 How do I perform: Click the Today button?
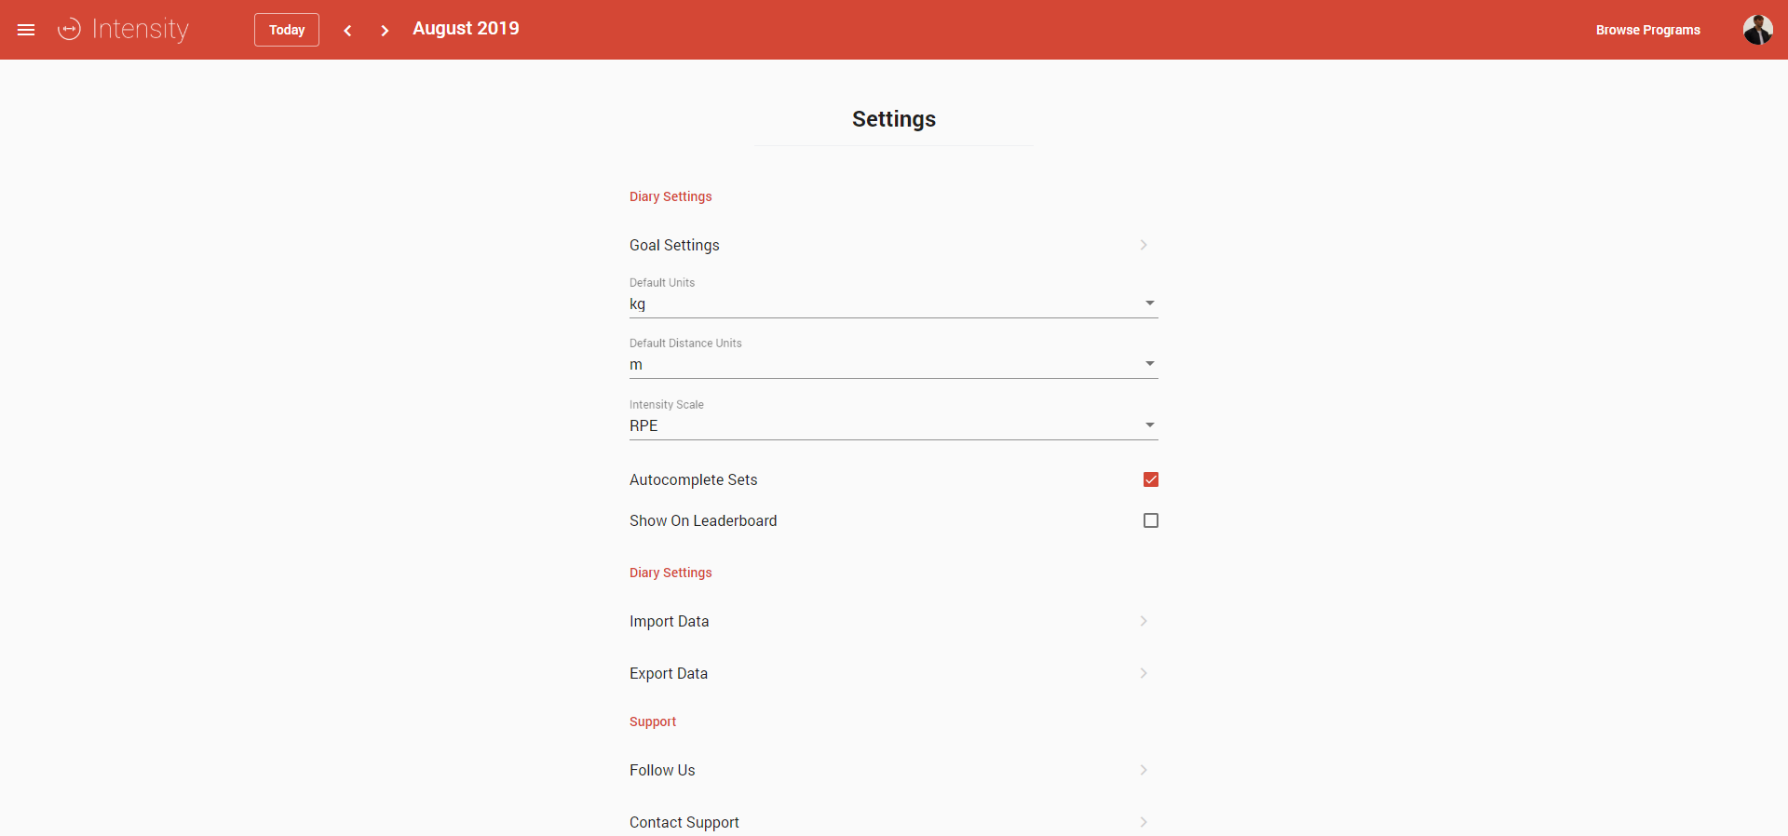(x=287, y=30)
